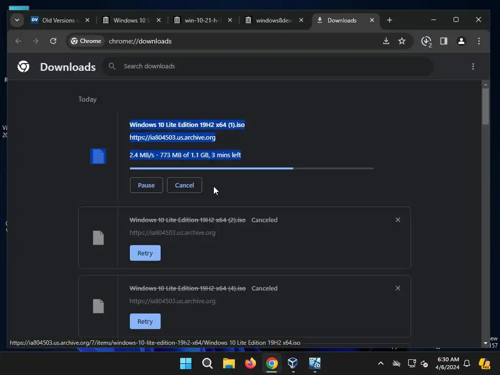500x375 pixels.
Task: Open a new tab with plus button
Action: click(389, 20)
